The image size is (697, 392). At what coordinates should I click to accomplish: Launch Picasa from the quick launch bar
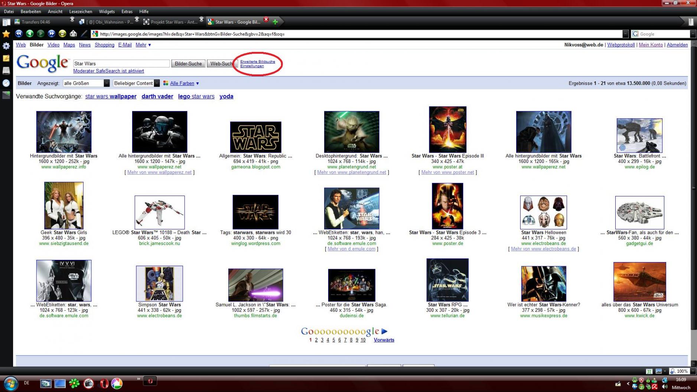pyautogui.click(x=117, y=383)
